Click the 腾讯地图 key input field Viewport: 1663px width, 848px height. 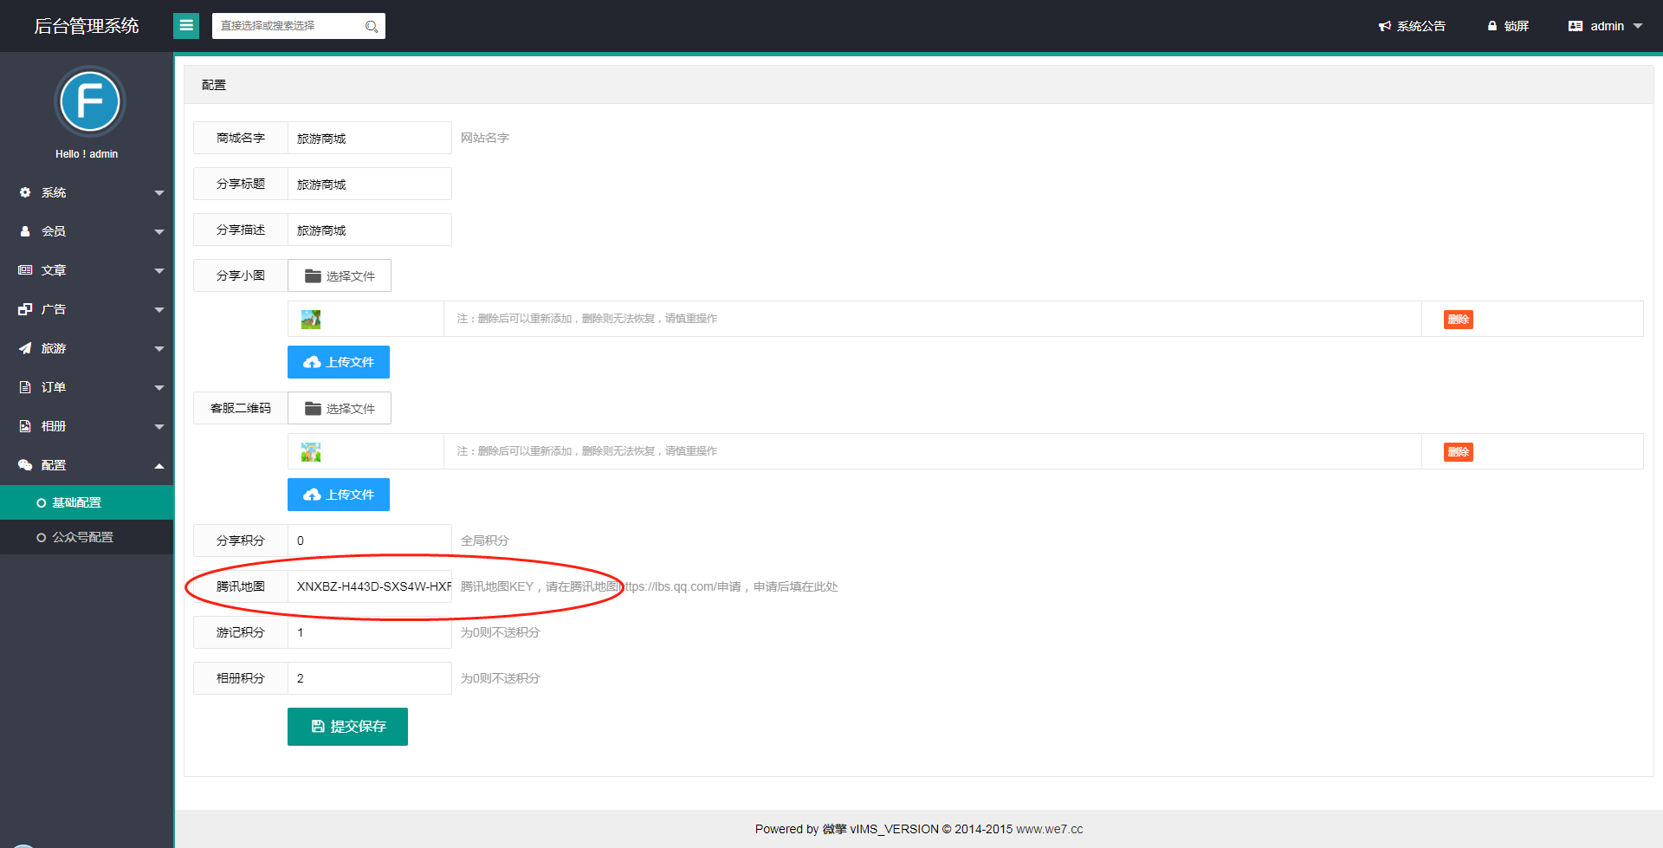coord(370,586)
